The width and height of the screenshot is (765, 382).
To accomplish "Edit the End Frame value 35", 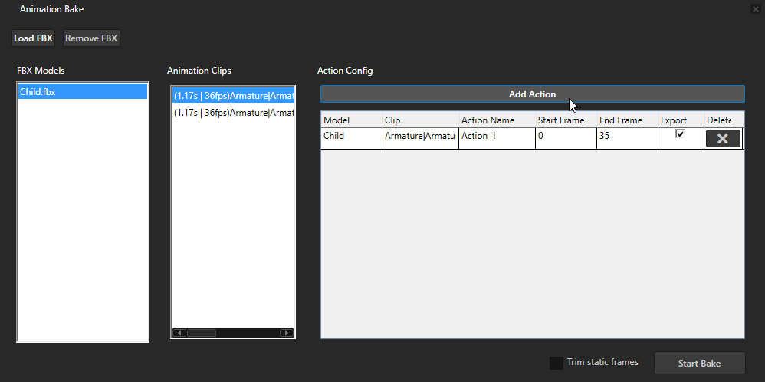I will click(628, 138).
